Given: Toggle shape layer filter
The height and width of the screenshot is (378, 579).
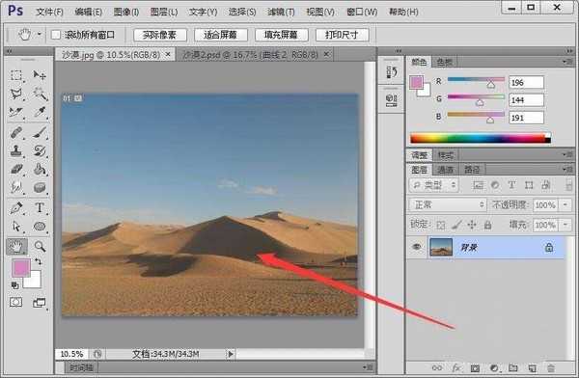Looking at the screenshot, I should (529, 185).
